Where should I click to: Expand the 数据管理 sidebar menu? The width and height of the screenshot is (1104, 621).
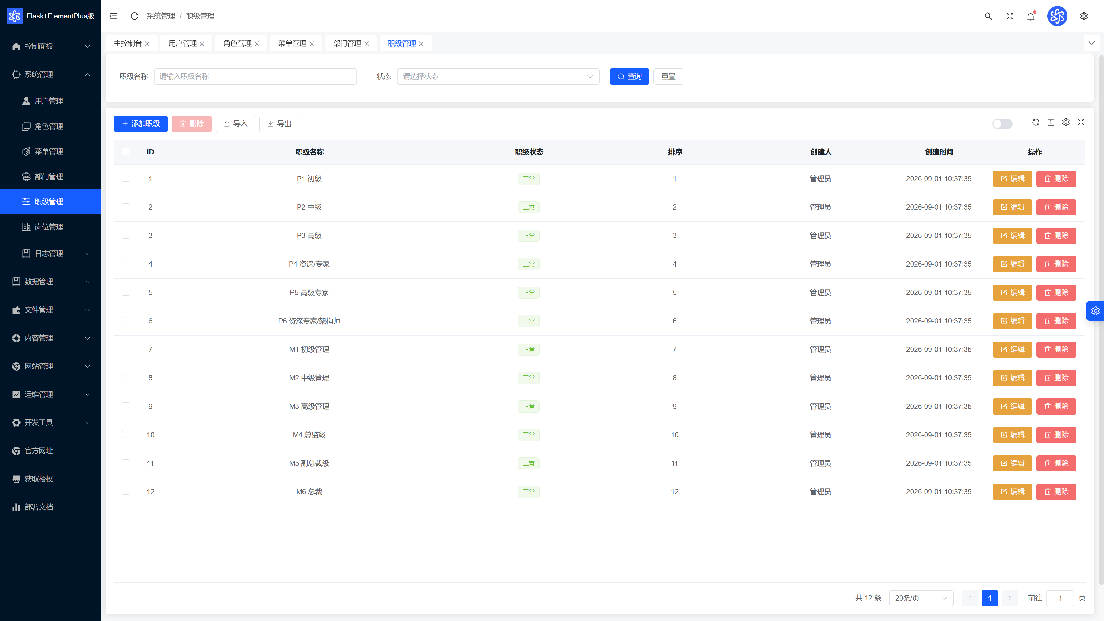tap(51, 281)
